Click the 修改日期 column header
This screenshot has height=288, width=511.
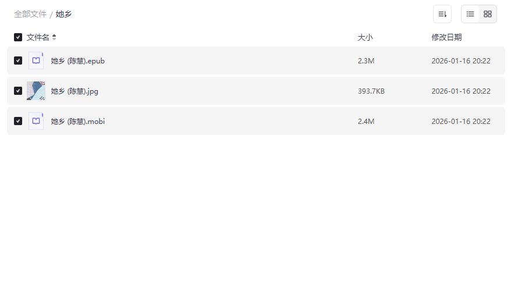coord(446,37)
